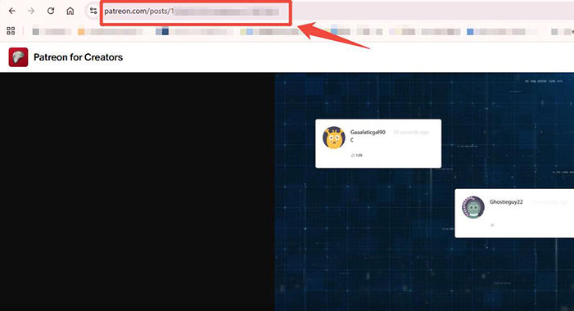
Task: Select the patreon.com/posts address bar
Action: coord(196,11)
